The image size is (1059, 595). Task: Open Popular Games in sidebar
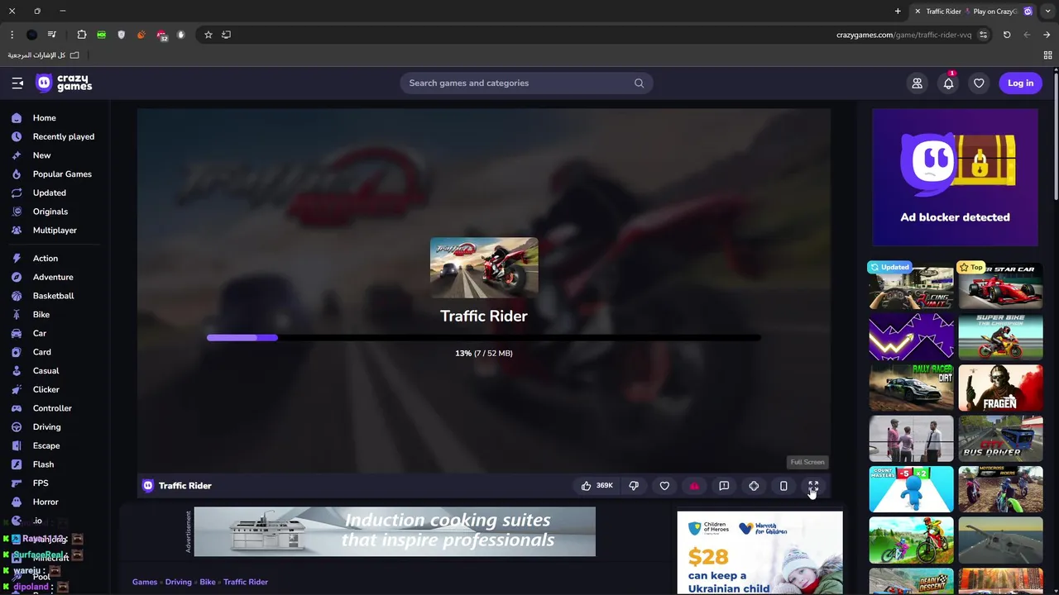pos(62,174)
